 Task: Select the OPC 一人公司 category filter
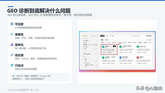(108, 42)
